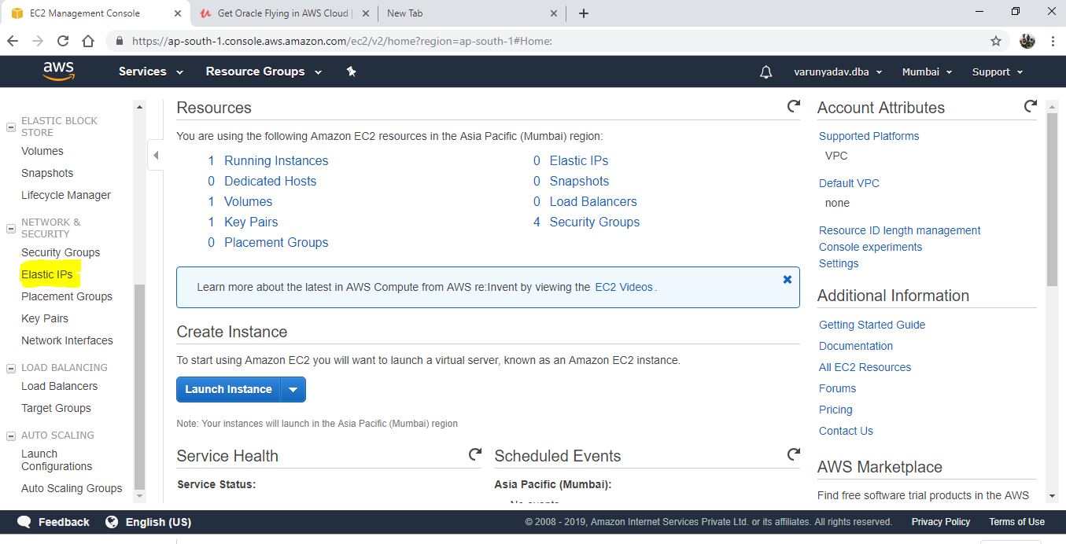Select highlighted Elastic IPs in sidebar
The height and width of the screenshot is (544, 1066).
(46, 274)
